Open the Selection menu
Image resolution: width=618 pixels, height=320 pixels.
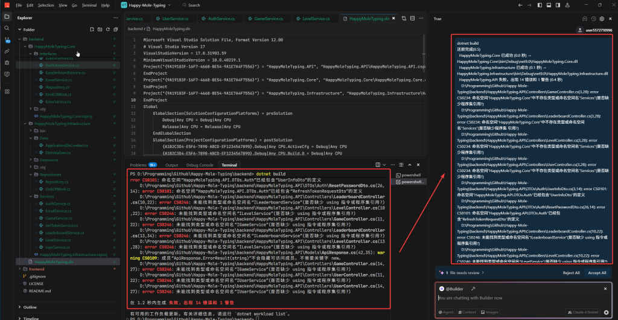click(x=46, y=5)
